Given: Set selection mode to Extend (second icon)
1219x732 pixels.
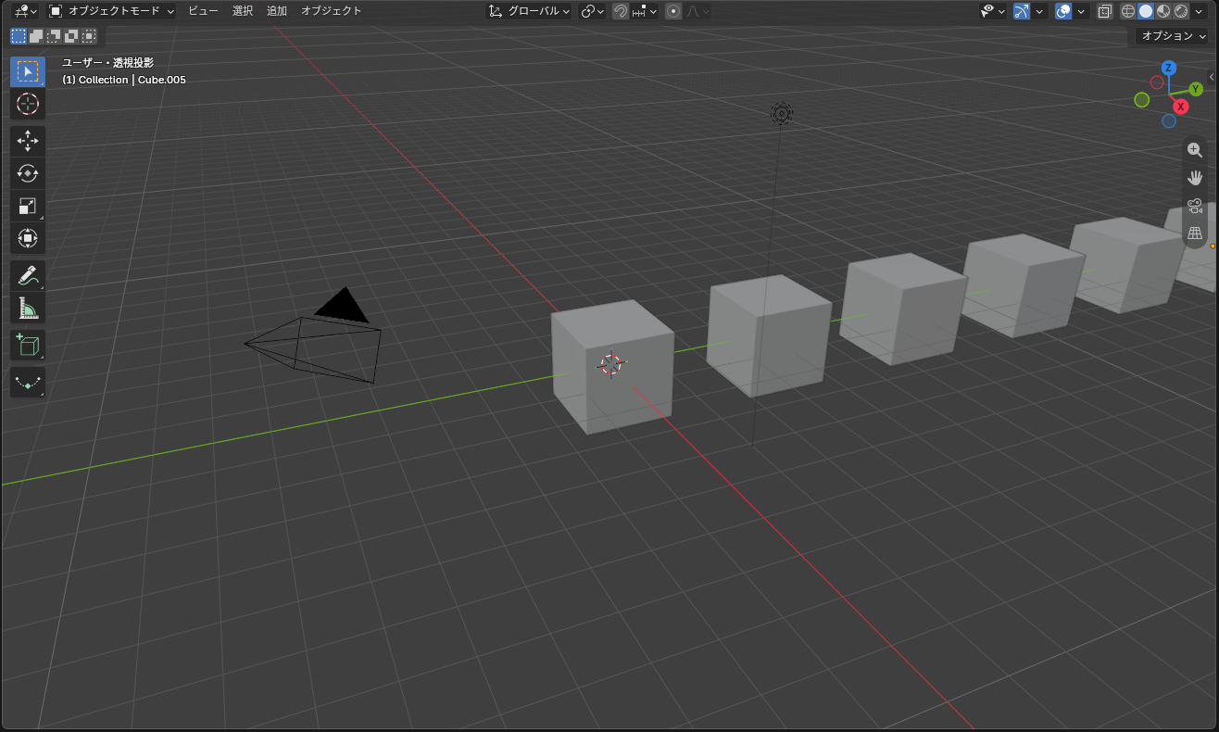Looking at the screenshot, I should coord(36,36).
